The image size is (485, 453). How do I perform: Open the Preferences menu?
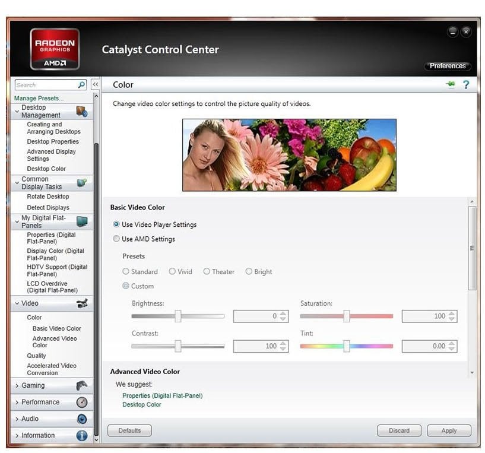447,66
